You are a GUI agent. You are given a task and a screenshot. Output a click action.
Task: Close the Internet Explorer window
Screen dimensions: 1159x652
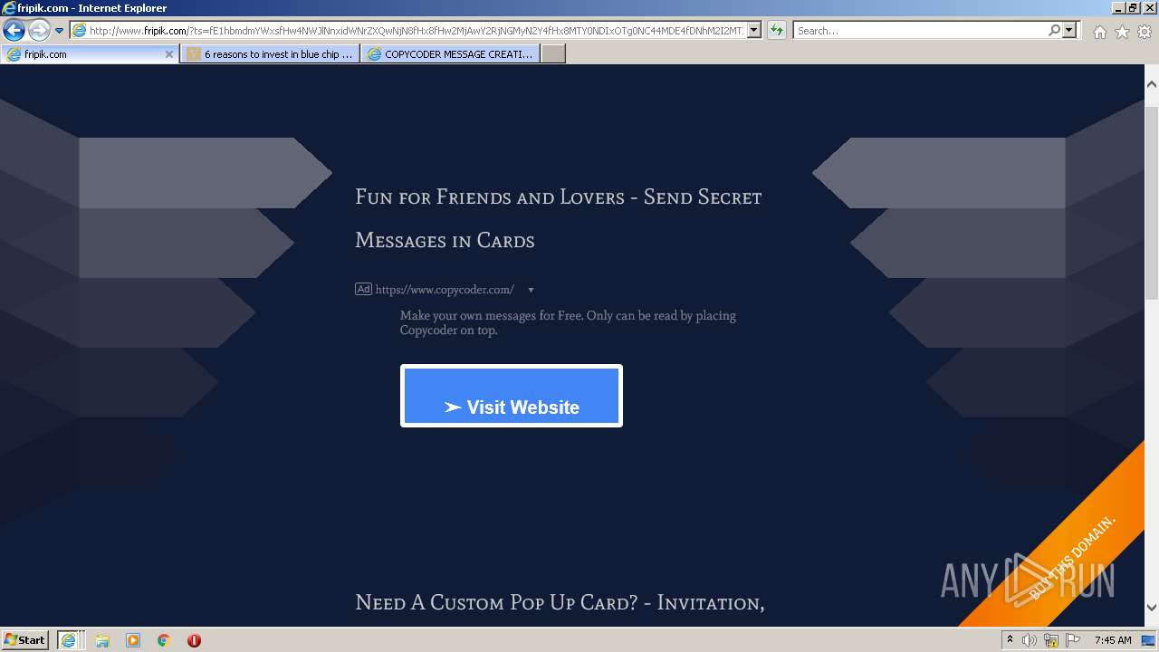[1148, 7]
